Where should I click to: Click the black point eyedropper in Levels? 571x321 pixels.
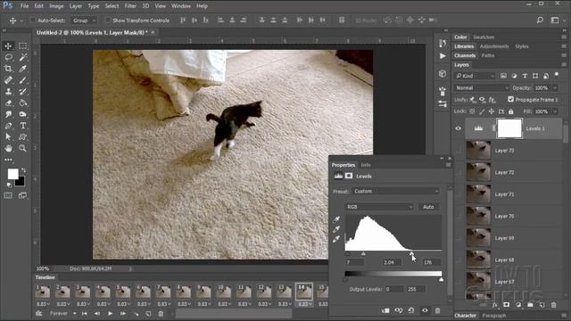coord(336,219)
